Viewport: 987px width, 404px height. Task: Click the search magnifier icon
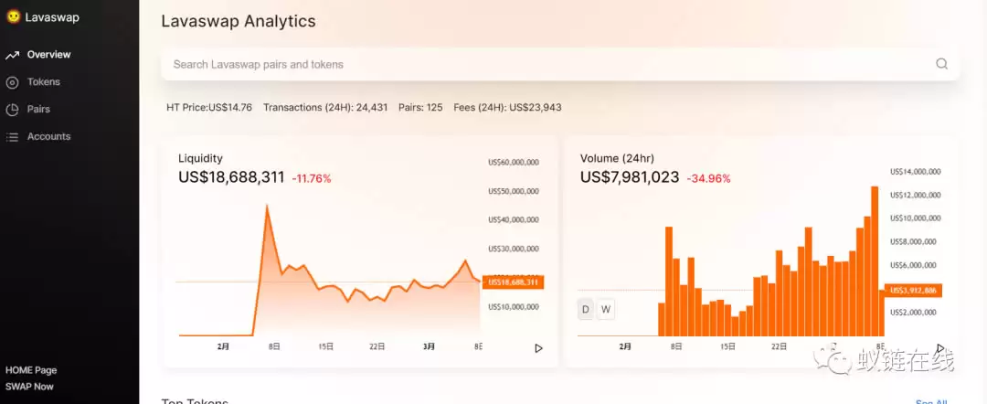point(941,64)
